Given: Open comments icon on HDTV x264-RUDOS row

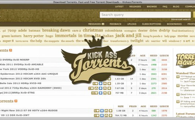Looking at the screenshot, I should tap(97, 111).
